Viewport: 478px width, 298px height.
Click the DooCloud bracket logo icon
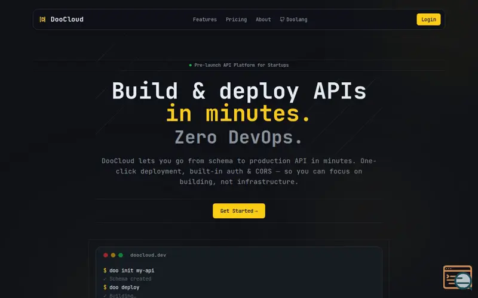tap(42, 20)
